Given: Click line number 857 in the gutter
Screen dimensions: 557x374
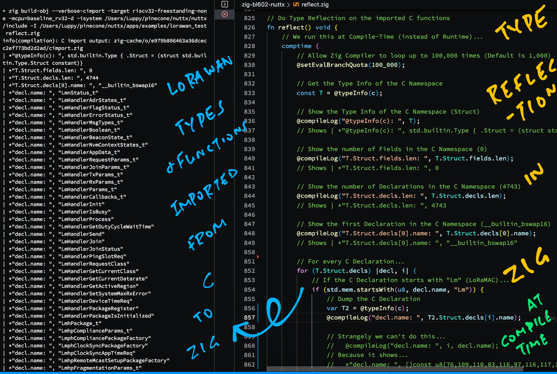Looking at the screenshot, I should click(x=249, y=318).
